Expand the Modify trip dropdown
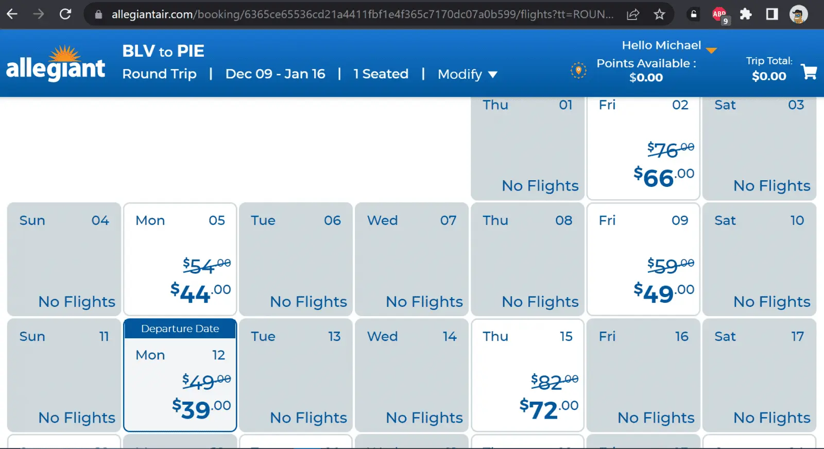Viewport: 824px width, 449px height. pos(468,74)
